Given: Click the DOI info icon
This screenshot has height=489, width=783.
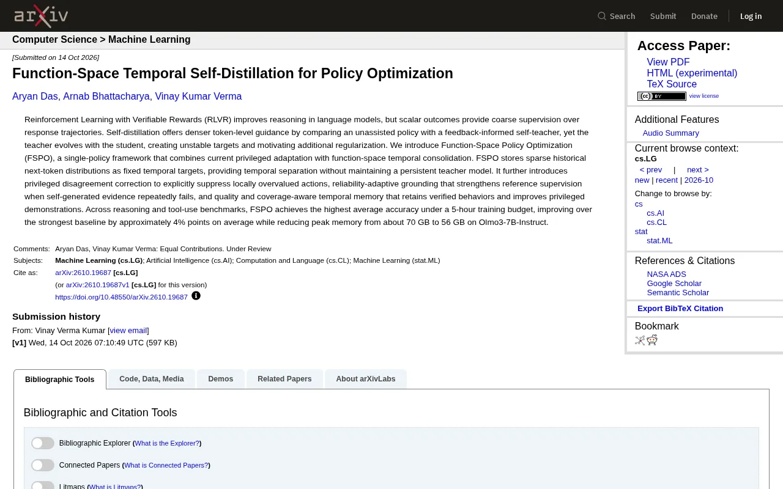Looking at the screenshot, I should click(x=196, y=296).
